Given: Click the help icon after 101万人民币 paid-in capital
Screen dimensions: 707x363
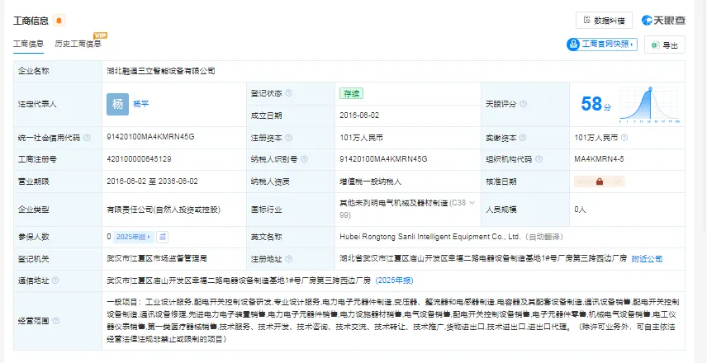Looking at the screenshot, I should point(624,138).
